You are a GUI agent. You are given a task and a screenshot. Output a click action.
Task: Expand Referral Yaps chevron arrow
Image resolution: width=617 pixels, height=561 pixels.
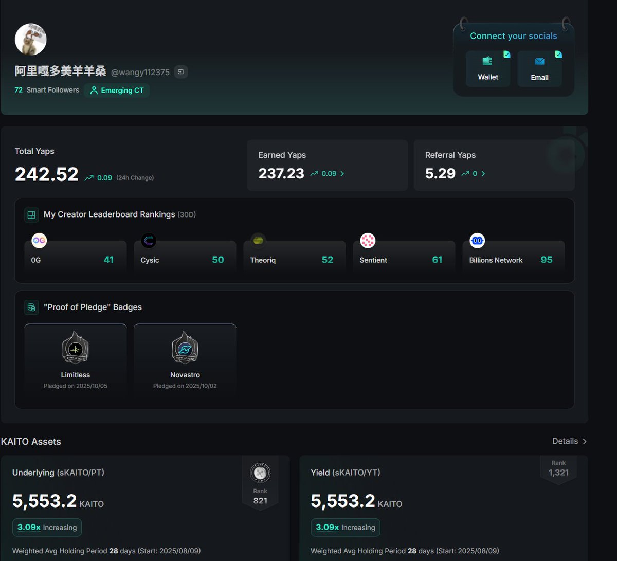click(x=483, y=174)
